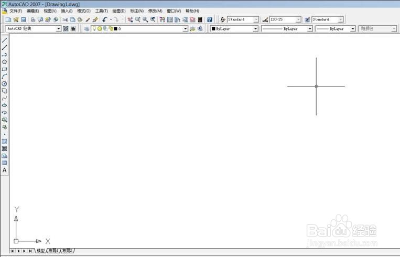Open the Workspace settings icon
This screenshot has height=257, width=400.
point(66,29)
